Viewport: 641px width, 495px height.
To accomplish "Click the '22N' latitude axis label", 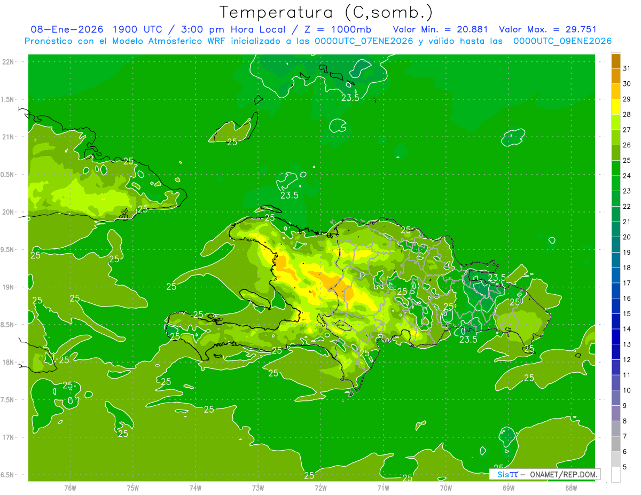I will click(x=9, y=61).
